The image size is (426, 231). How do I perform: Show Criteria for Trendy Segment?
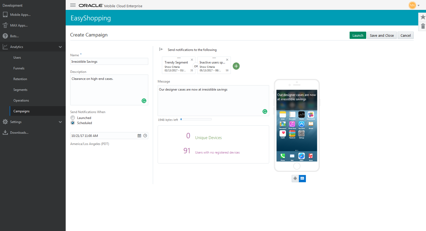[x=172, y=67]
